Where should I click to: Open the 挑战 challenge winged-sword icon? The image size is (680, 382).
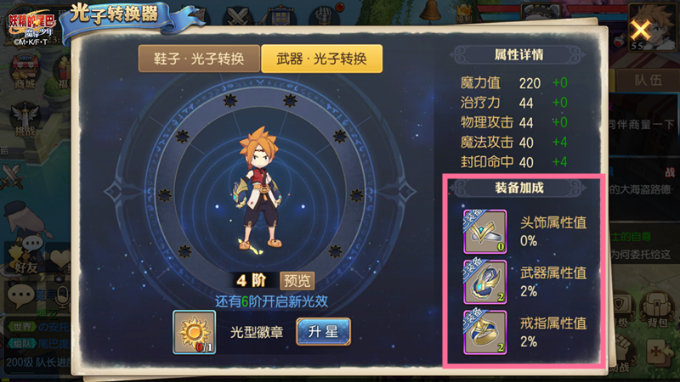point(25,120)
